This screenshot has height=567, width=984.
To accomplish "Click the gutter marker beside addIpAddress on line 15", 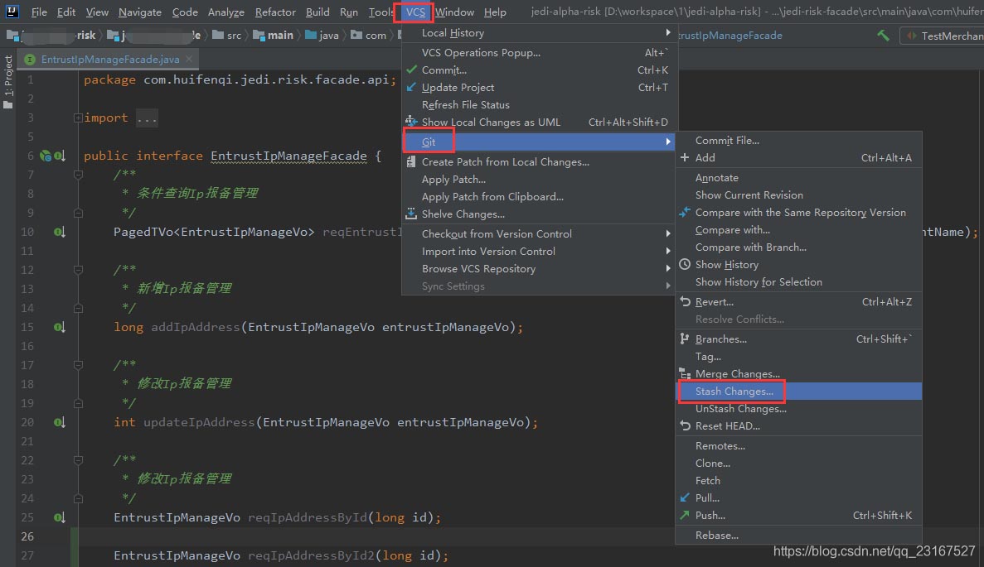I will [59, 328].
